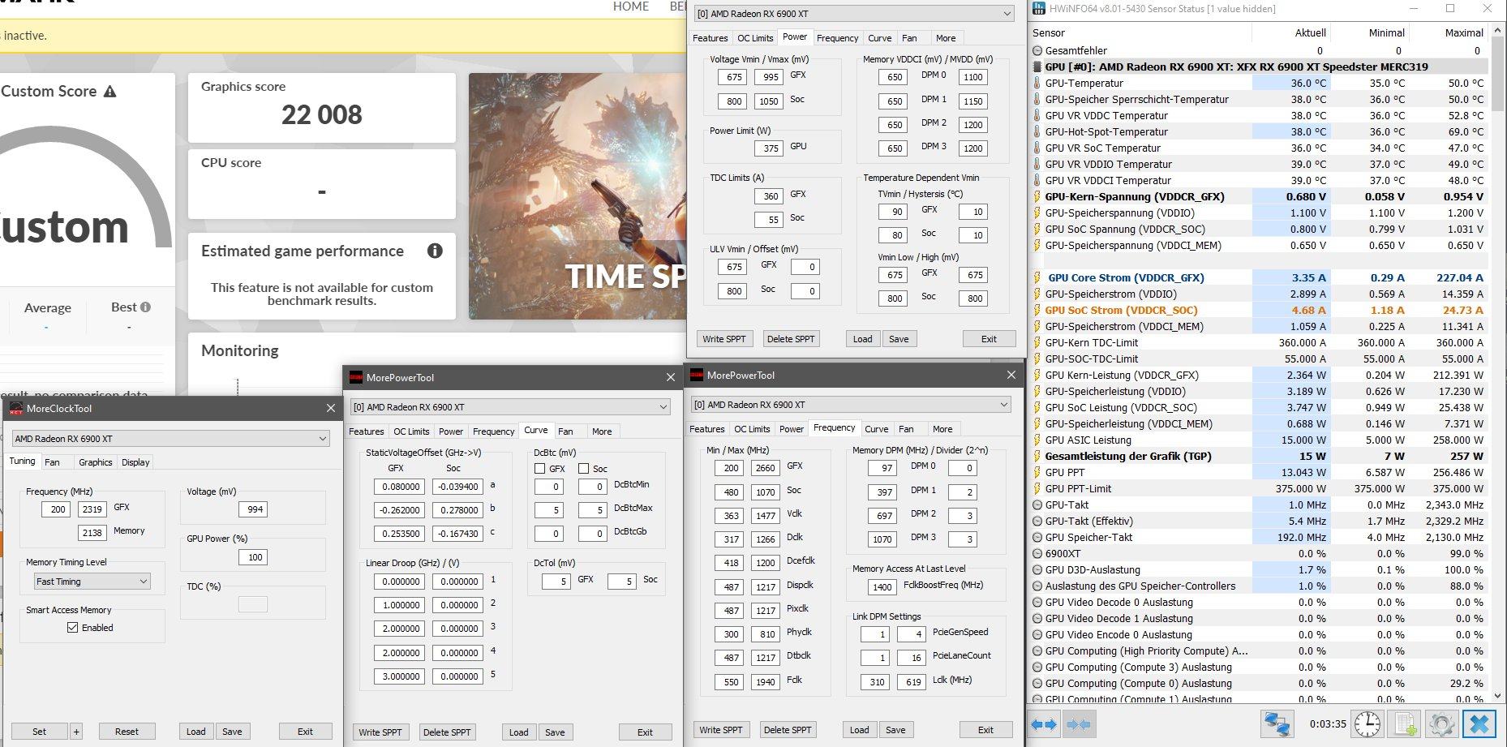The width and height of the screenshot is (1507, 747).
Task: Switch to the Fan tab in MoreClockTool
Action: pyautogui.click(x=52, y=462)
